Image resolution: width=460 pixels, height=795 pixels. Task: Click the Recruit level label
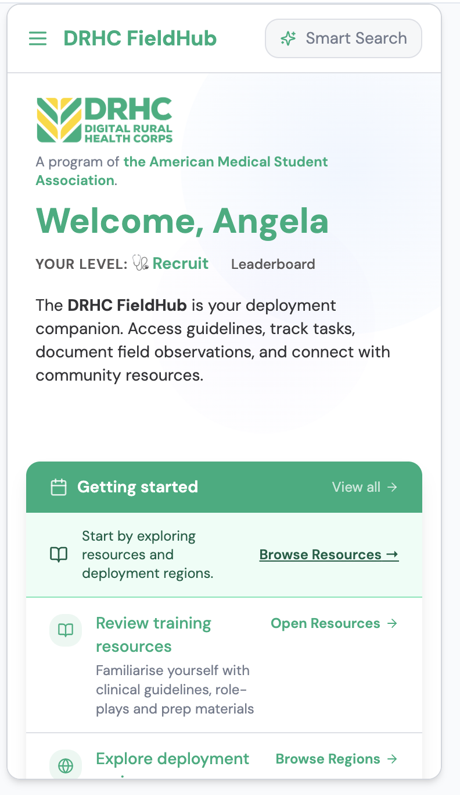pyautogui.click(x=181, y=264)
